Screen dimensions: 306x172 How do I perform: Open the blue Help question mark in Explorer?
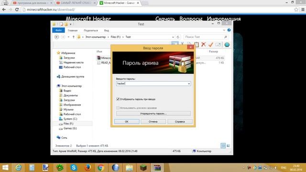point(229,30)
